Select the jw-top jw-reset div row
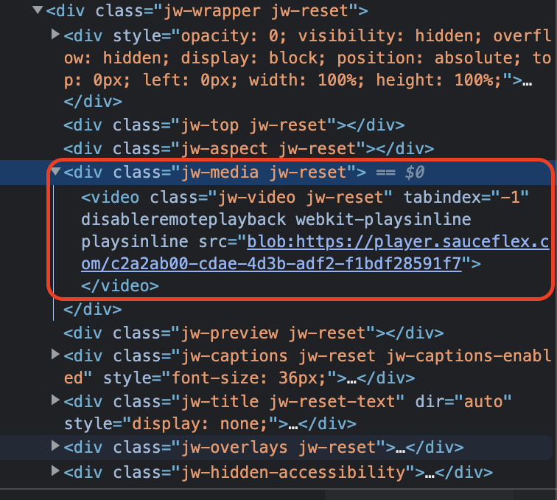Viewport: 557px width, 500px height. [234, 125]
